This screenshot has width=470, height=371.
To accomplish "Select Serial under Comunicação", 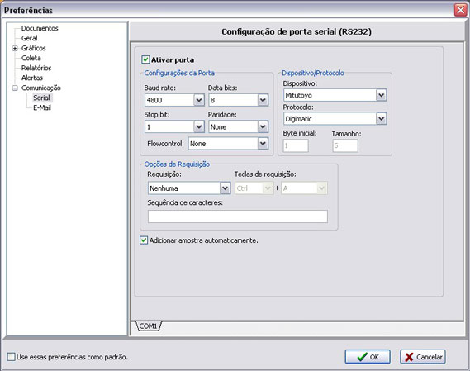I will pyautogui.click(x=41, y=98).
